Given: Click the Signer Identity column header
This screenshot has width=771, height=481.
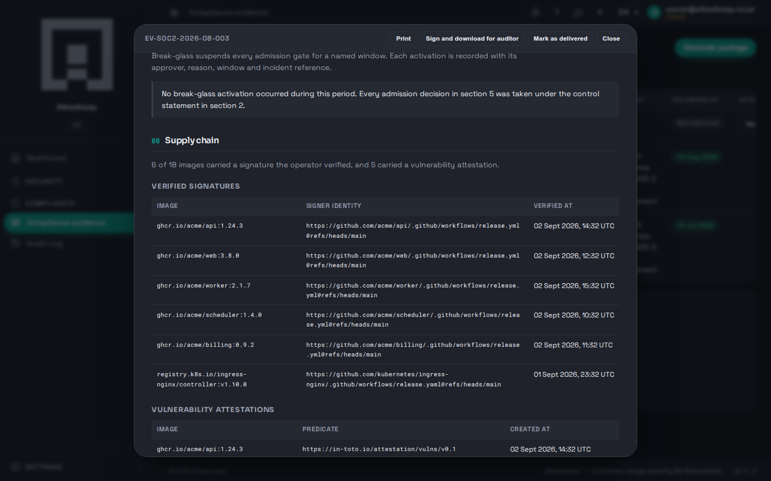Looking at the screenshot, I should point(334,206).
